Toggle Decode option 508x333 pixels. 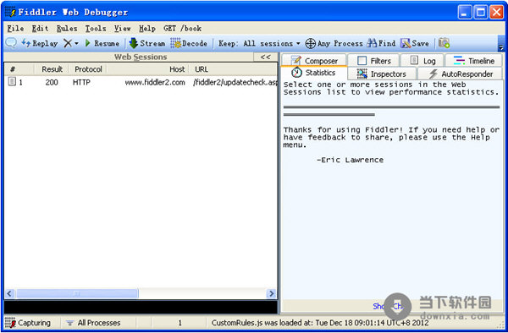pyautogui.click(x=189, y=43)
